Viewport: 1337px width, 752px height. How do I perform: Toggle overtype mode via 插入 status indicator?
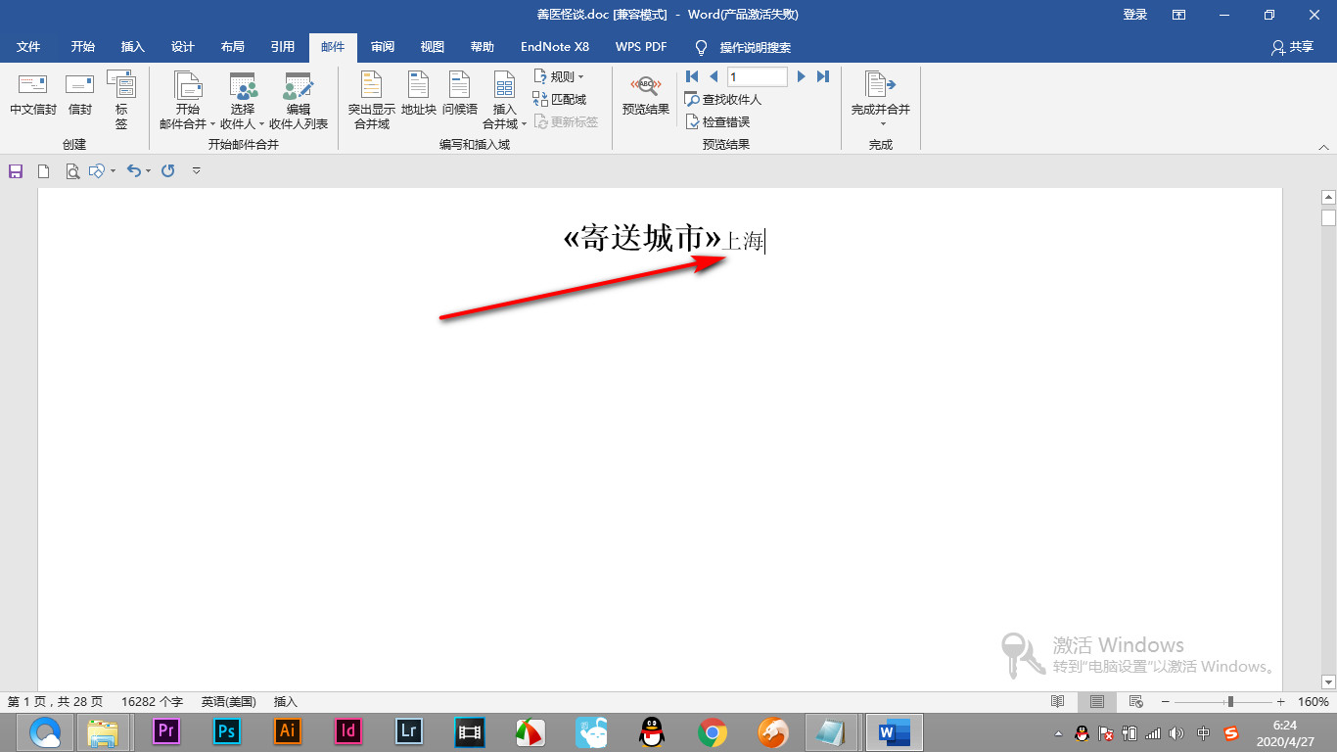click(285, 701)
